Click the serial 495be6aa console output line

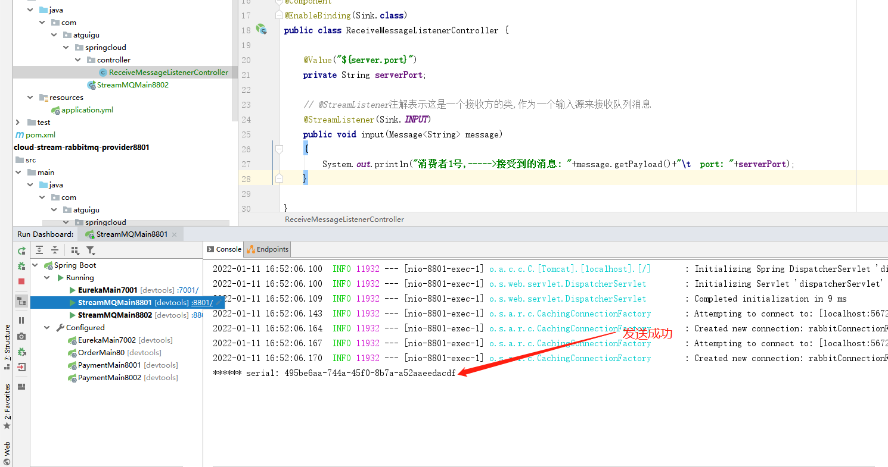tap(334, 373)
